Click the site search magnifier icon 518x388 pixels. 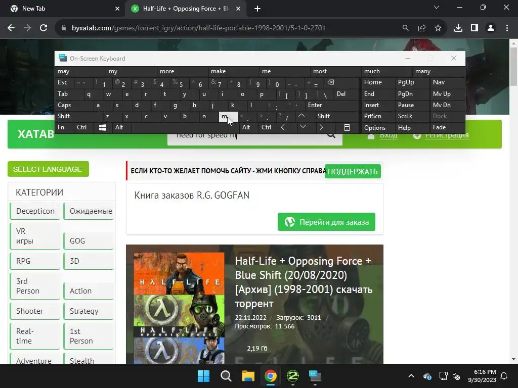click(x=331, y=135)
